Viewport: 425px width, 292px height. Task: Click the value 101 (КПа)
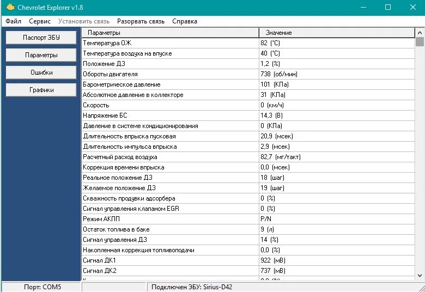(x=275, y=84)
